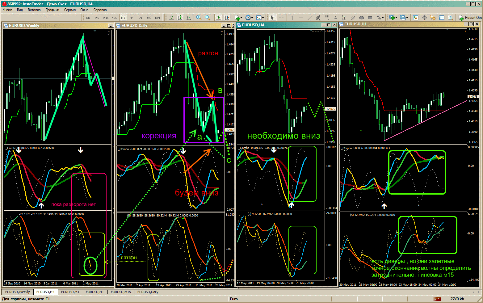Select the crosshair tool
The width and height of the screenshot is (483, 303).
[x=281, y=18]
